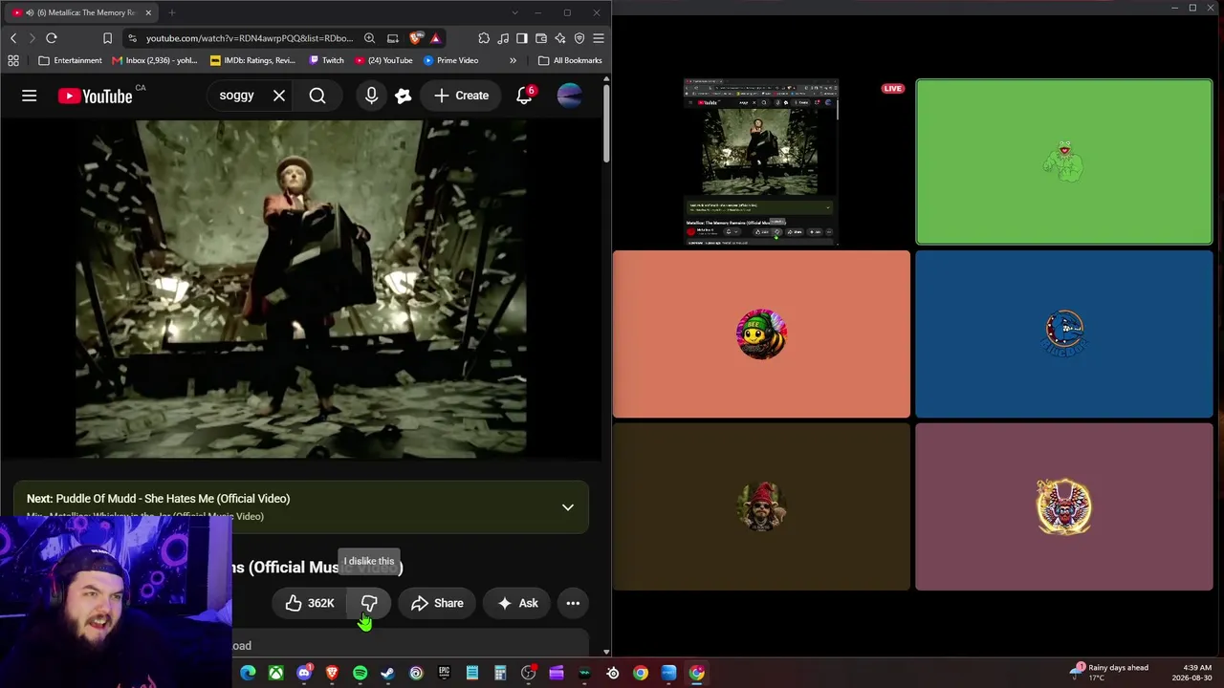This screenshot has height=688, width=1224.
Task: Open the All Bookmarks folder
Action: point(570,60)
